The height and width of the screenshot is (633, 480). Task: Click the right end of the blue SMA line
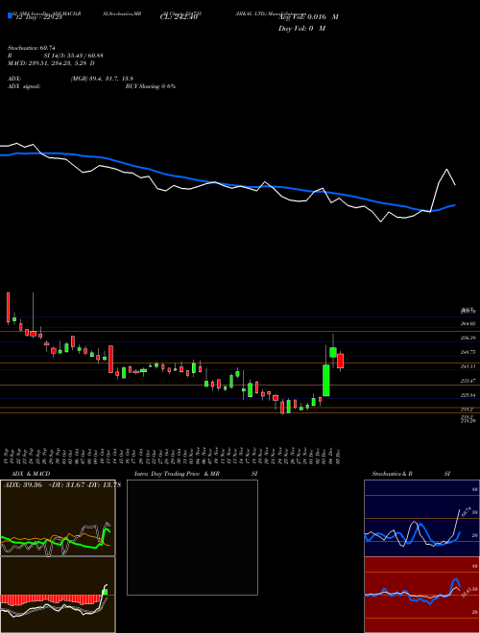tap(455, 205)
